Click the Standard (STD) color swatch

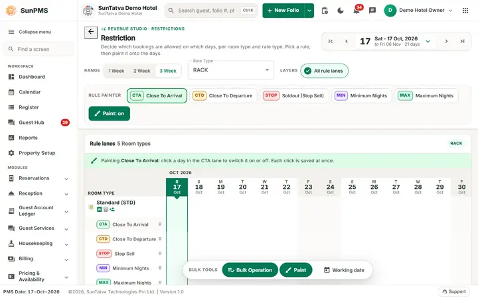pos(91,207)
